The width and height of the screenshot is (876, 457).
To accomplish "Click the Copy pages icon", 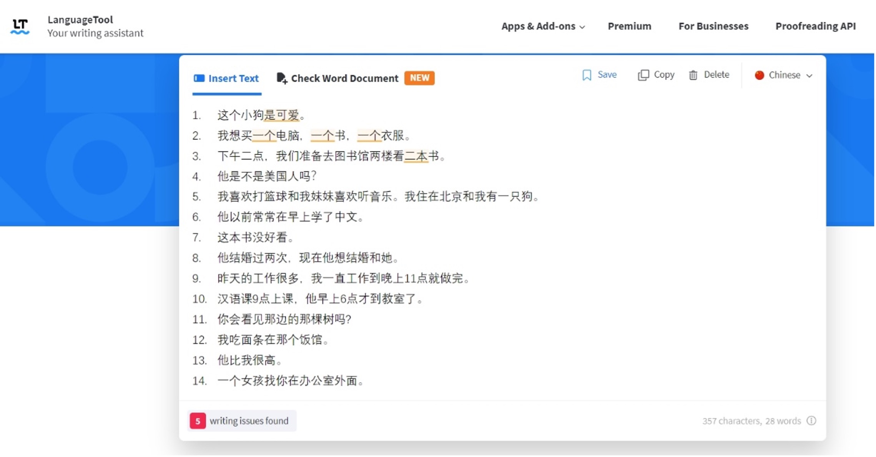I will (x=644, y=75).
